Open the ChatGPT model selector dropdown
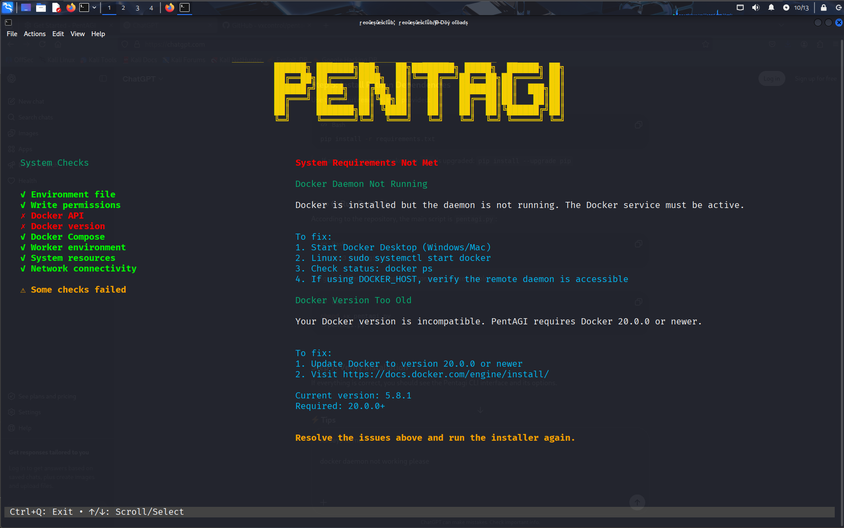Viewport: 844px width, 528px height. (x=143, y=78)
